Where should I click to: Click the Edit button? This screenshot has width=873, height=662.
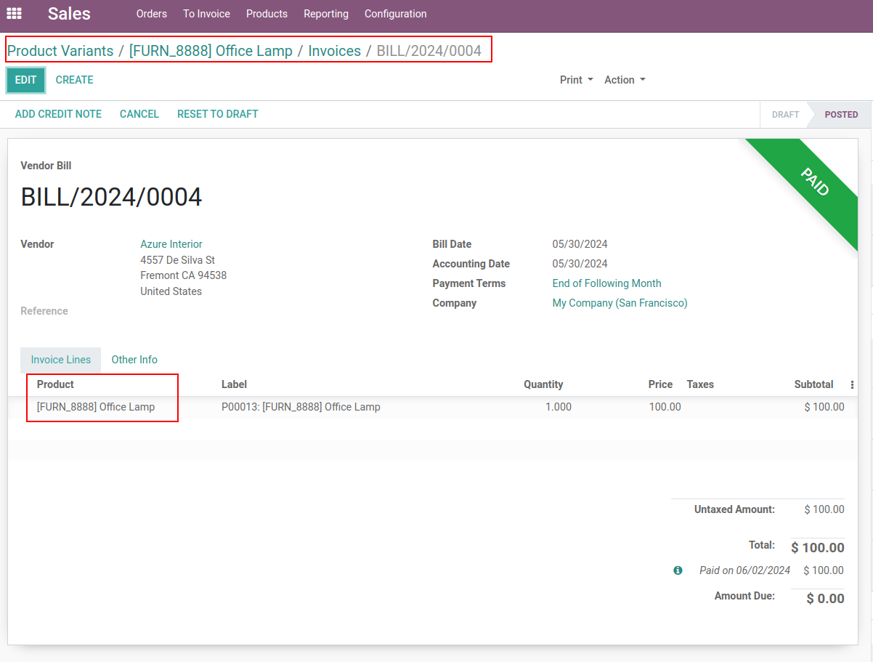click(25, 80)
